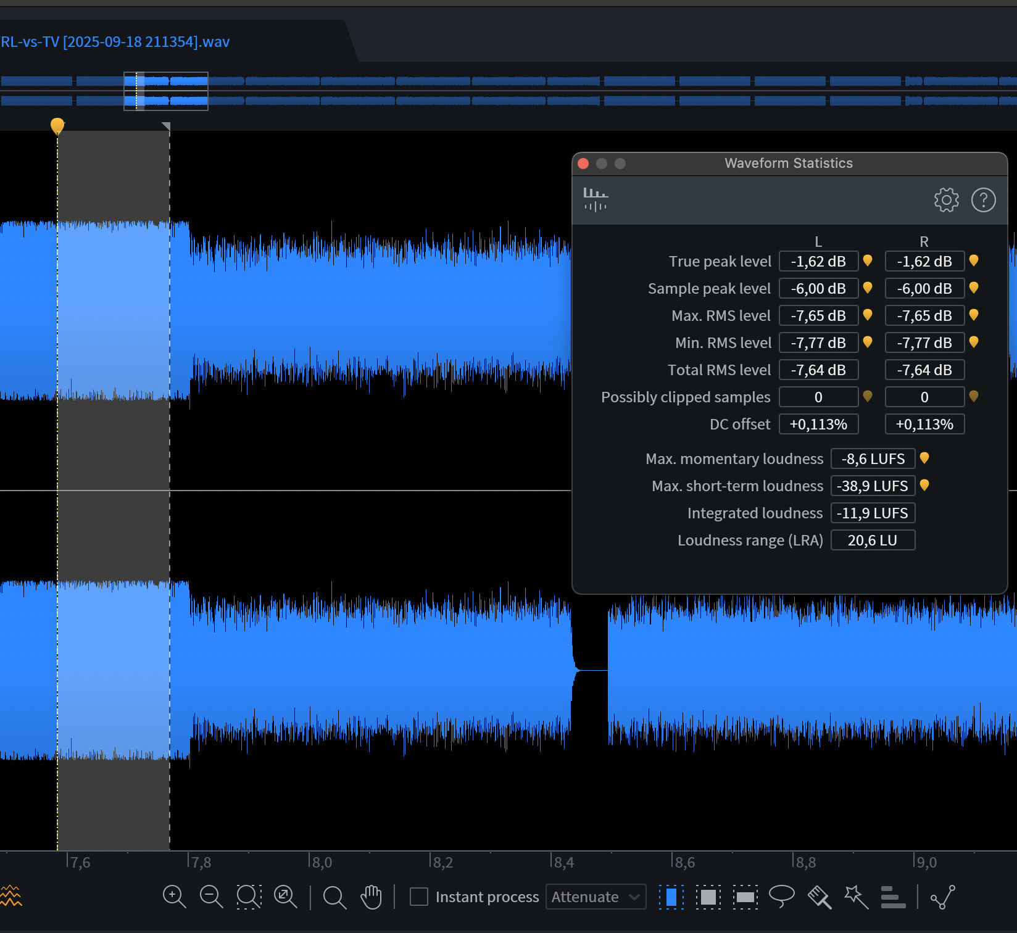Click the yellow playhead marker on timeline
This screenshot has width=1017, height=933.
(57, 126)
